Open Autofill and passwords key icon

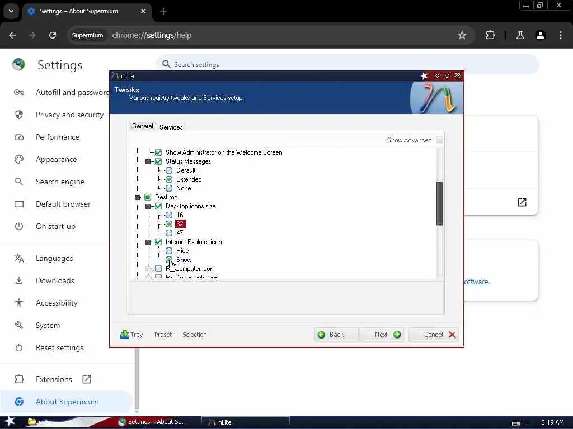[x=19, y=92]
